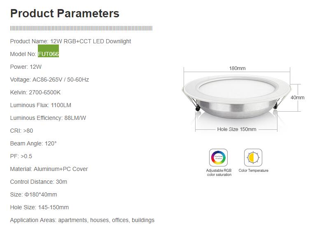Click the 40mm height dimension label
This screenshot has height=227, width=310.
click(297, 98)
